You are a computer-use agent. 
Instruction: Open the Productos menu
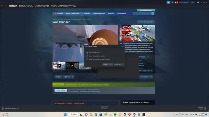pos(18,2)
